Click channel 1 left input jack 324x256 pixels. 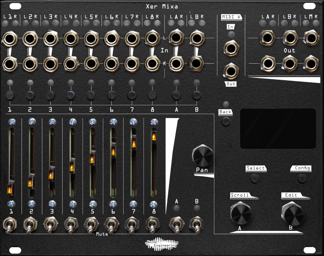(x=10, y=39)
